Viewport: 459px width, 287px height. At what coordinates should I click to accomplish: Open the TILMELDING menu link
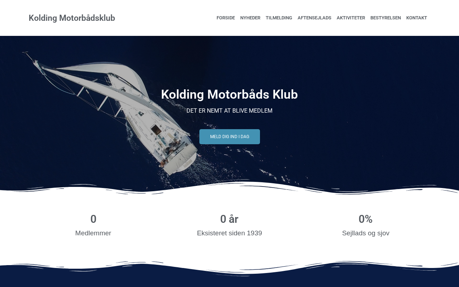[x=279, y=18]
